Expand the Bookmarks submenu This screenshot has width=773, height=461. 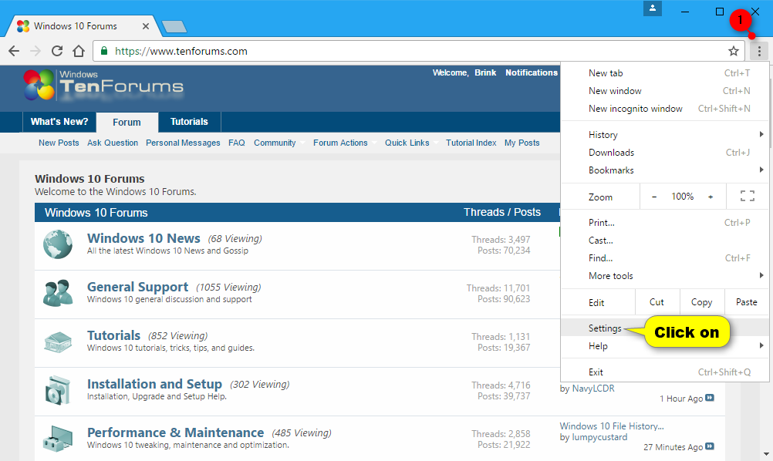click(665, 170)
